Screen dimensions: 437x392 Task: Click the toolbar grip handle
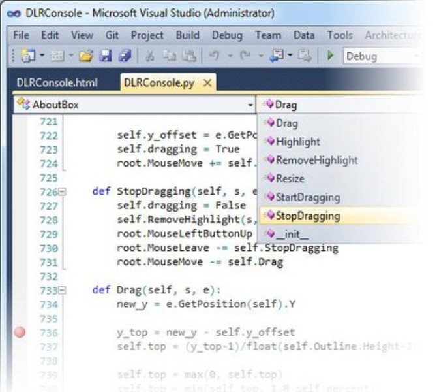click(13, 56)
